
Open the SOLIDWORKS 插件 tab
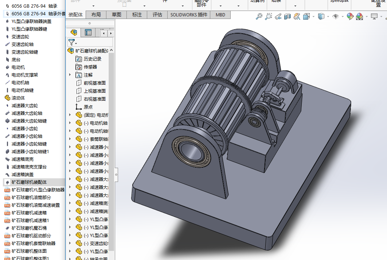189,15
